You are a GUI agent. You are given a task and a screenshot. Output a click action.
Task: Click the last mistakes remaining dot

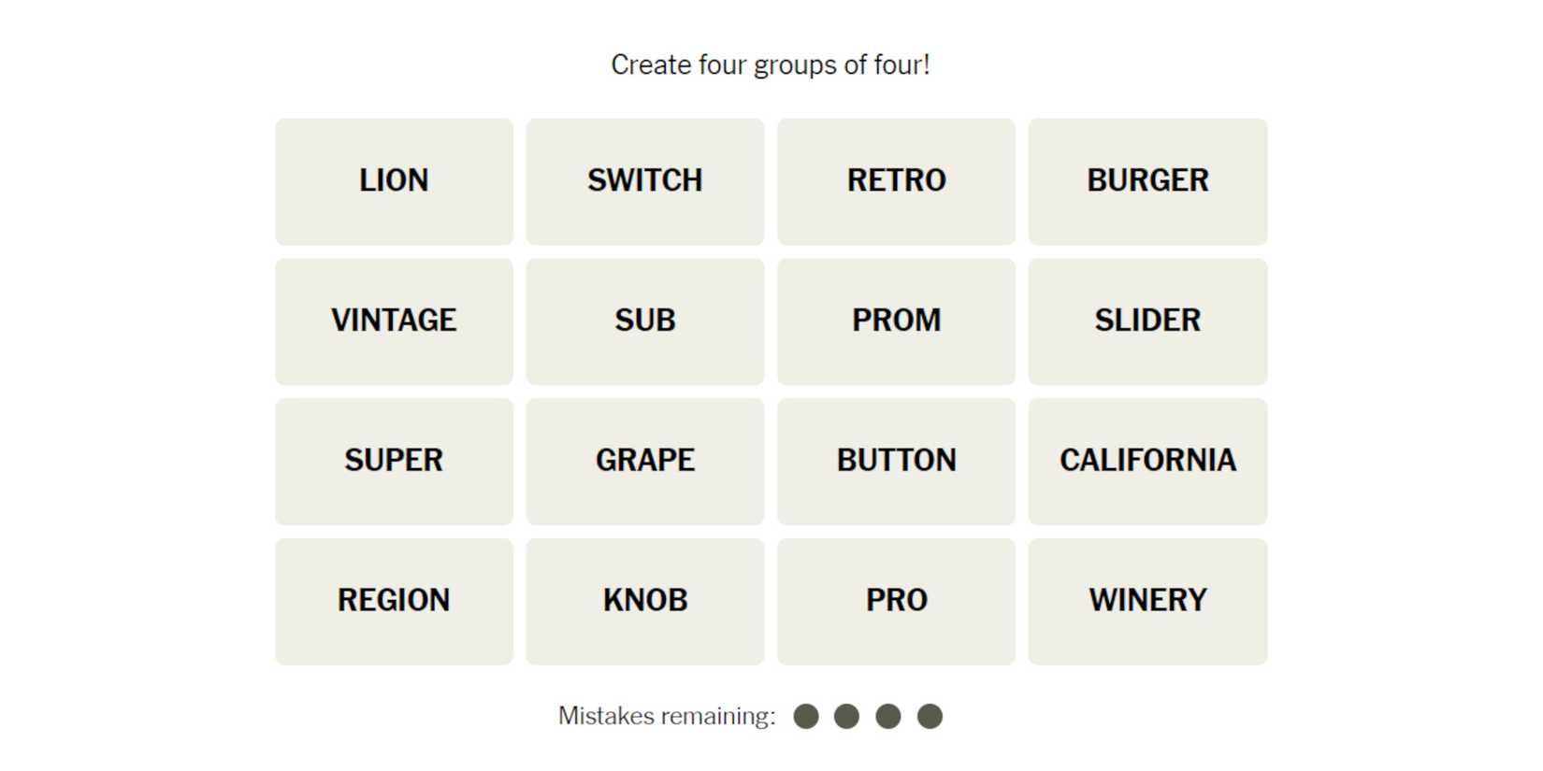930,717
